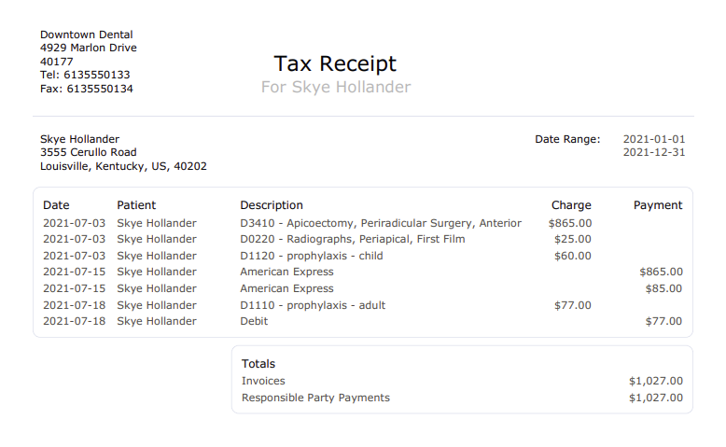Click the Tax Receipt title
The image size is (726, 447).
pyautogui.click(x=335, y=63)
